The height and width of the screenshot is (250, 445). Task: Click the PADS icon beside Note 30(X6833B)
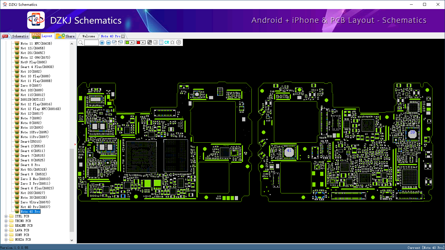pos(17,197)
